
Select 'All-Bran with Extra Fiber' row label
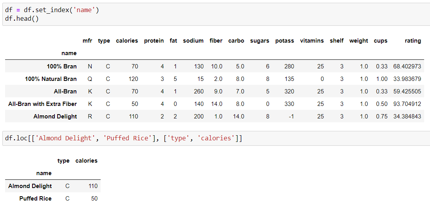pos(43,104)
